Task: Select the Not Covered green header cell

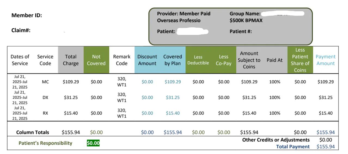Action: 96,60
